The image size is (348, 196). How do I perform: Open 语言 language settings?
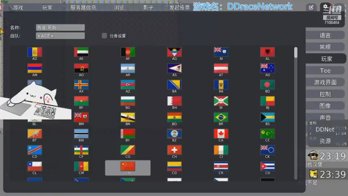(325, 35)
